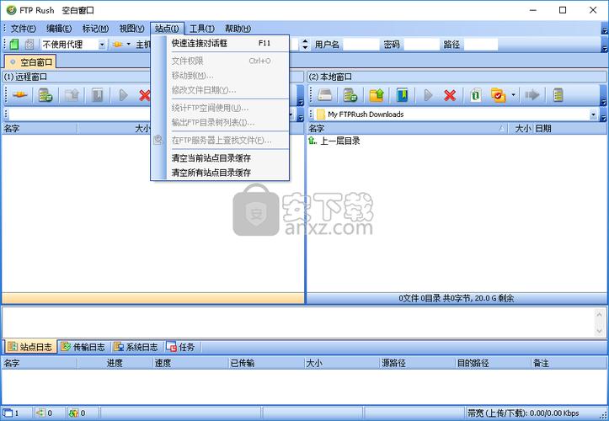Click the local pane red X delete icon
Screen dimensions: 609x421
coord(450,95)
